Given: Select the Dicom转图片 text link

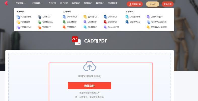Looking at the screenshot, I should click(157, 17).
